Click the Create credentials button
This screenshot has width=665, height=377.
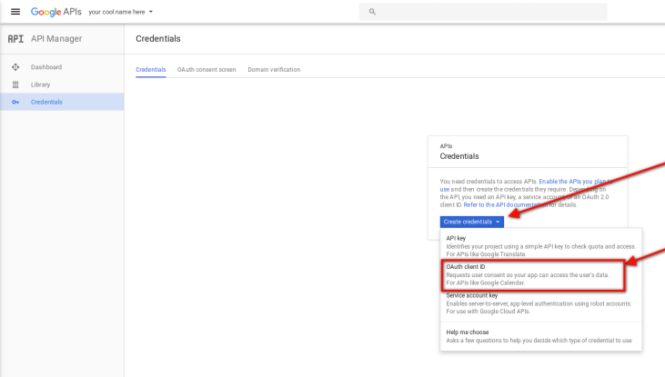coord(471,222)
